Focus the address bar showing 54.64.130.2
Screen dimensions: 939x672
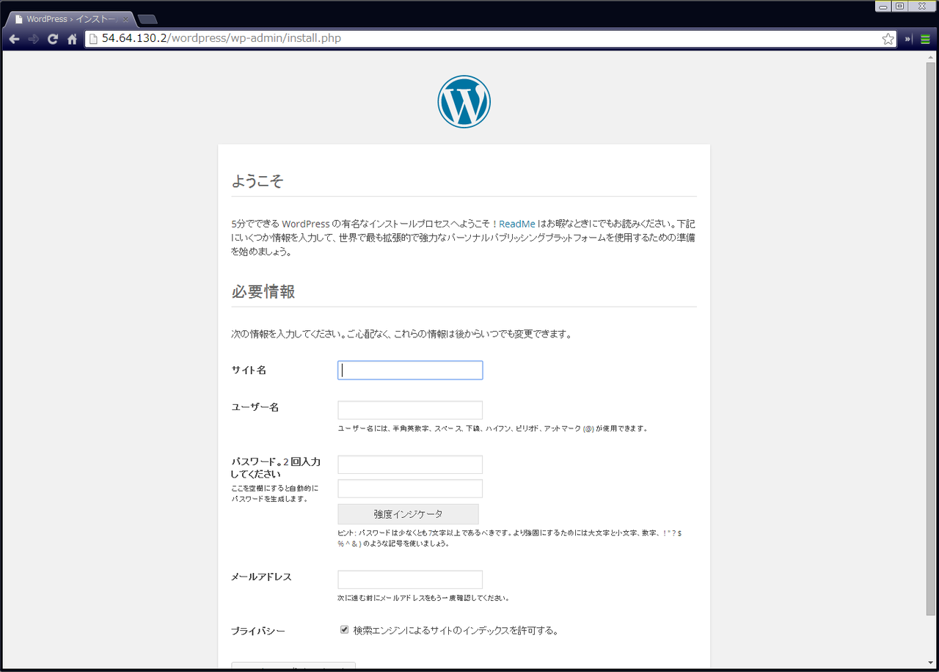pyautogui.click(x=483, y=39)
